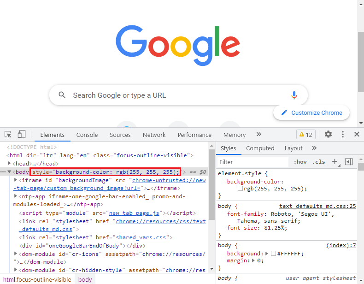Screen dimensions: 364x284
Task: Open the Memory tab
Action: pos(235,135)
